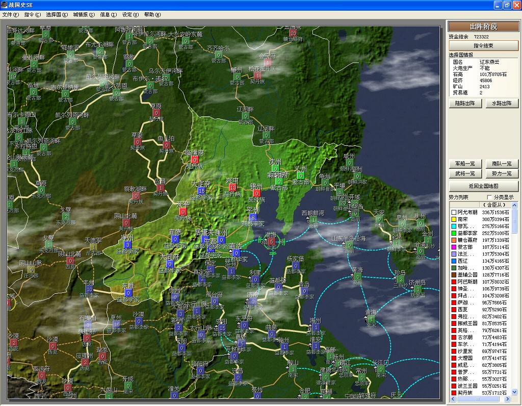Click the 兴中 red city marker
522x406 pixels.
click(233, 188)
